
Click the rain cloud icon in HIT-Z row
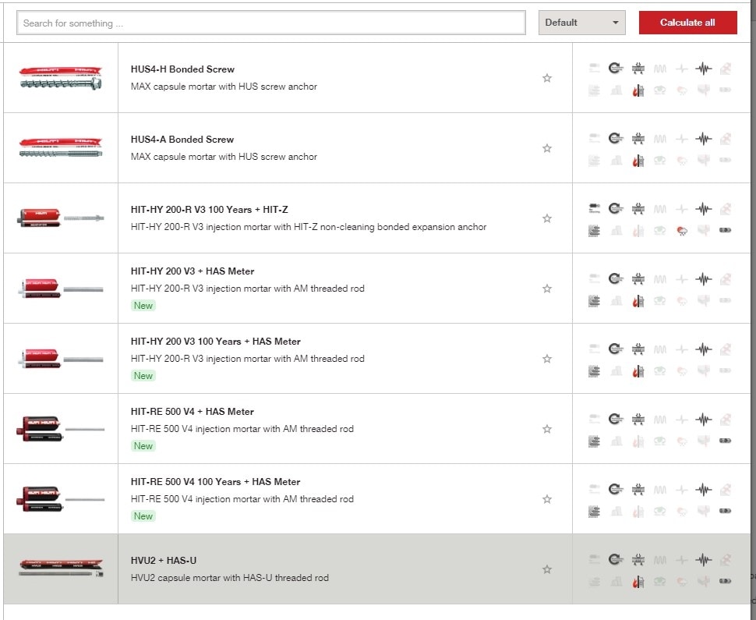click(681, 231)
